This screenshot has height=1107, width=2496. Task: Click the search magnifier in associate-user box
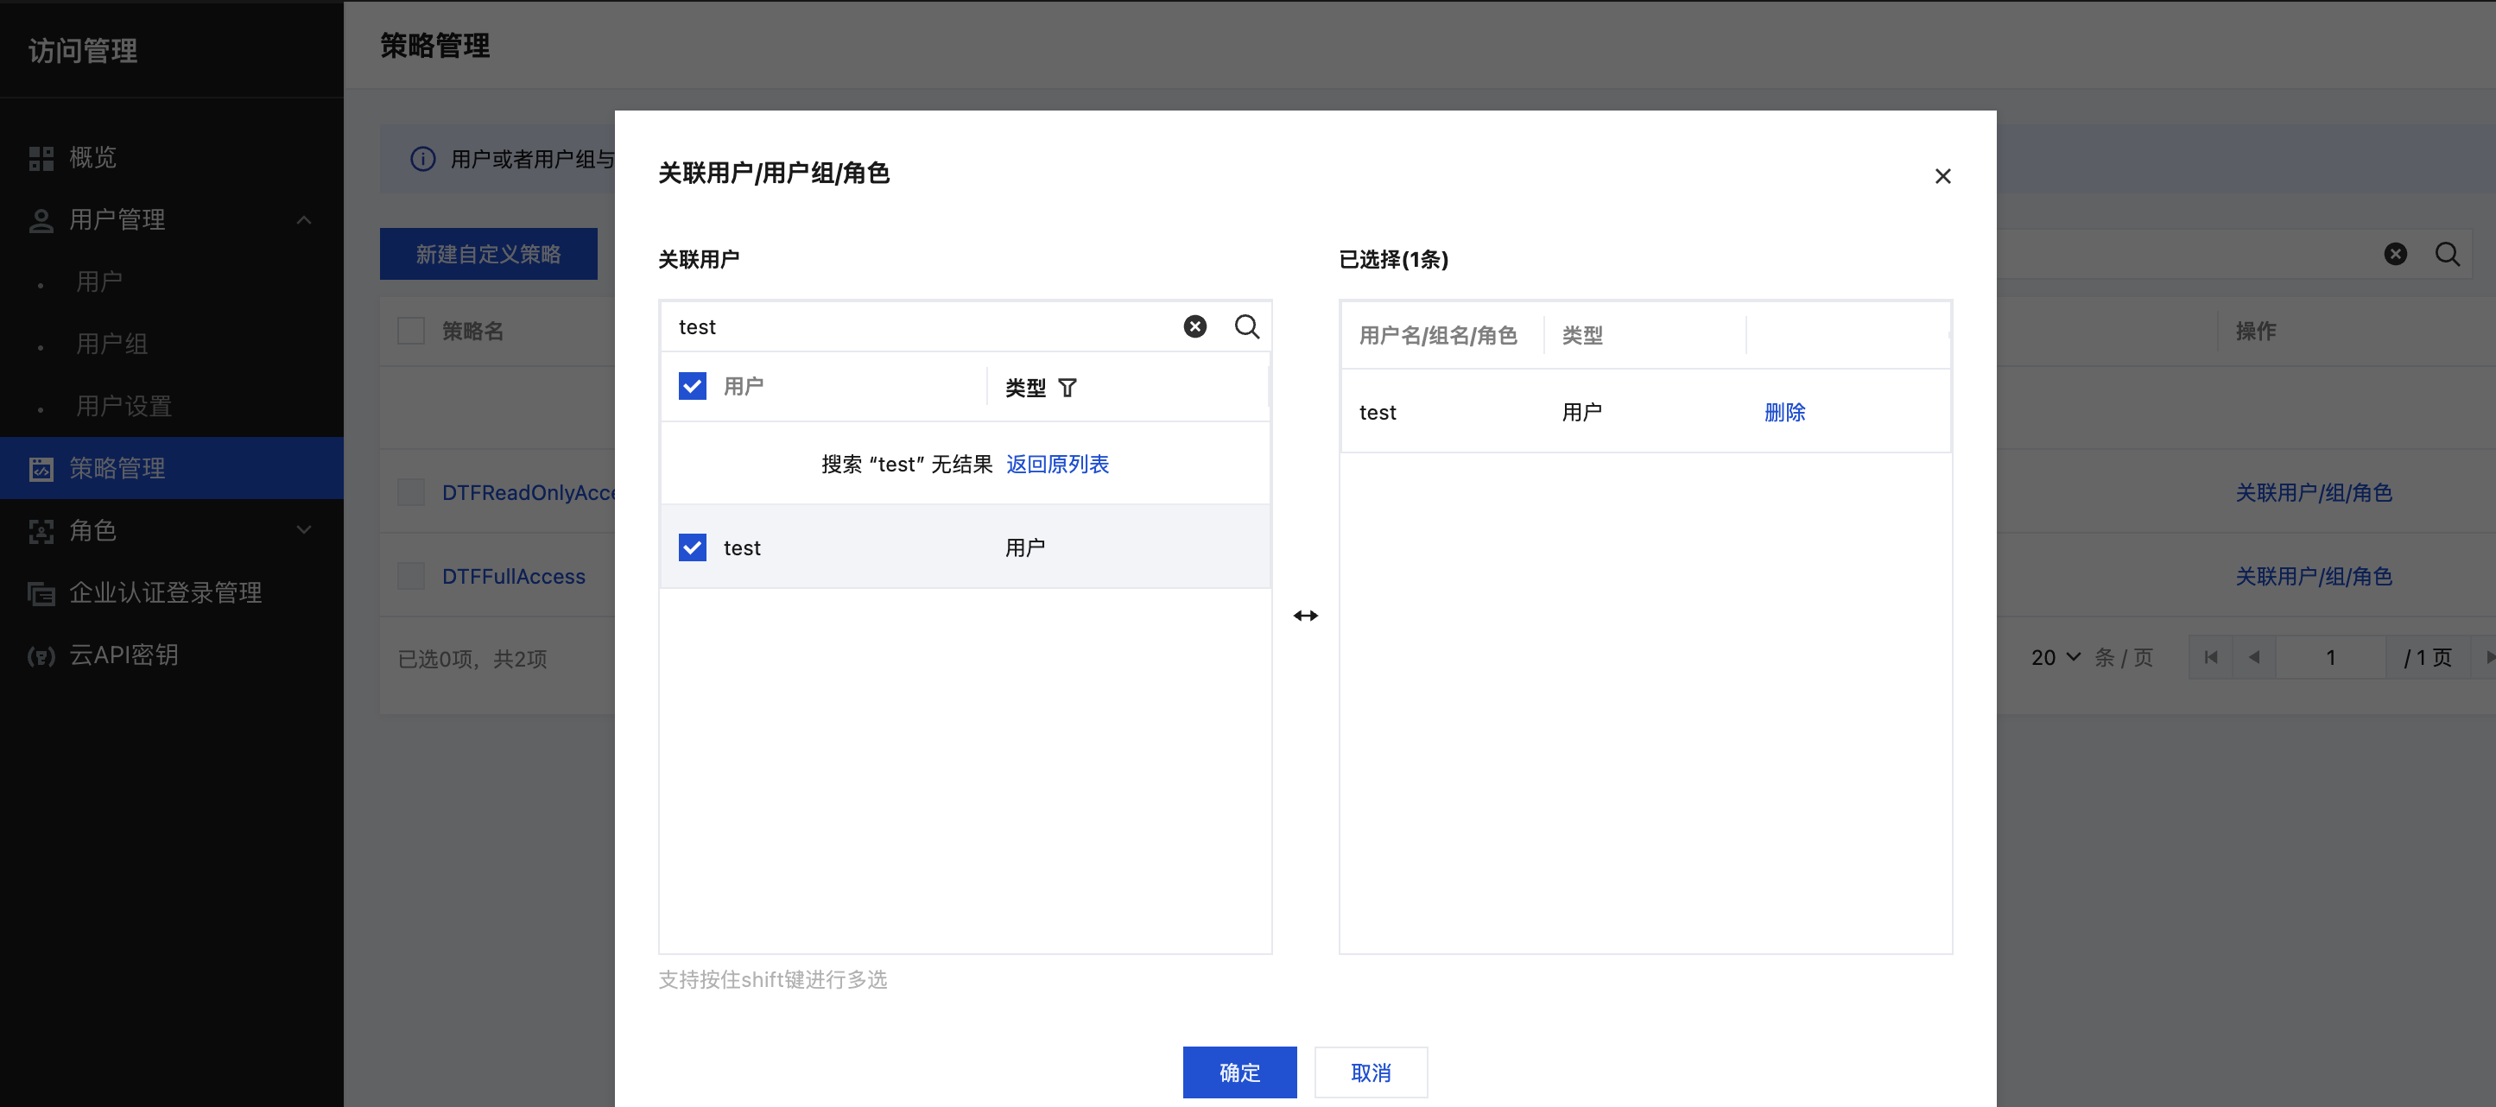pos(1246,326)
